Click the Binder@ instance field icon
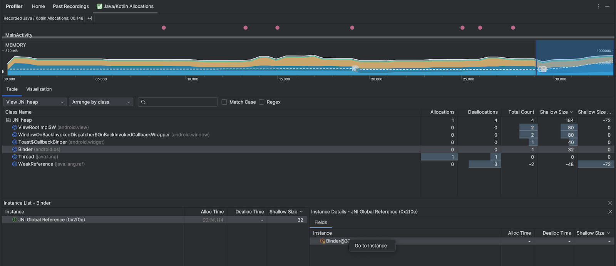The image size is (616, 266). (x=323, y=241)
